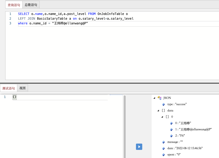
Task: Collapse the array item 0 under data
Action: pos(162,117)
